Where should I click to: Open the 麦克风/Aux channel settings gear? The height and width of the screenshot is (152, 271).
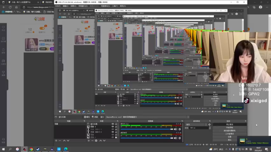pos(180,129)
